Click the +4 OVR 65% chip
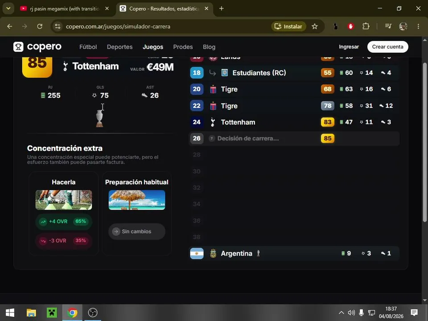Viewport: 428px width, 321px height. [64, 222]
